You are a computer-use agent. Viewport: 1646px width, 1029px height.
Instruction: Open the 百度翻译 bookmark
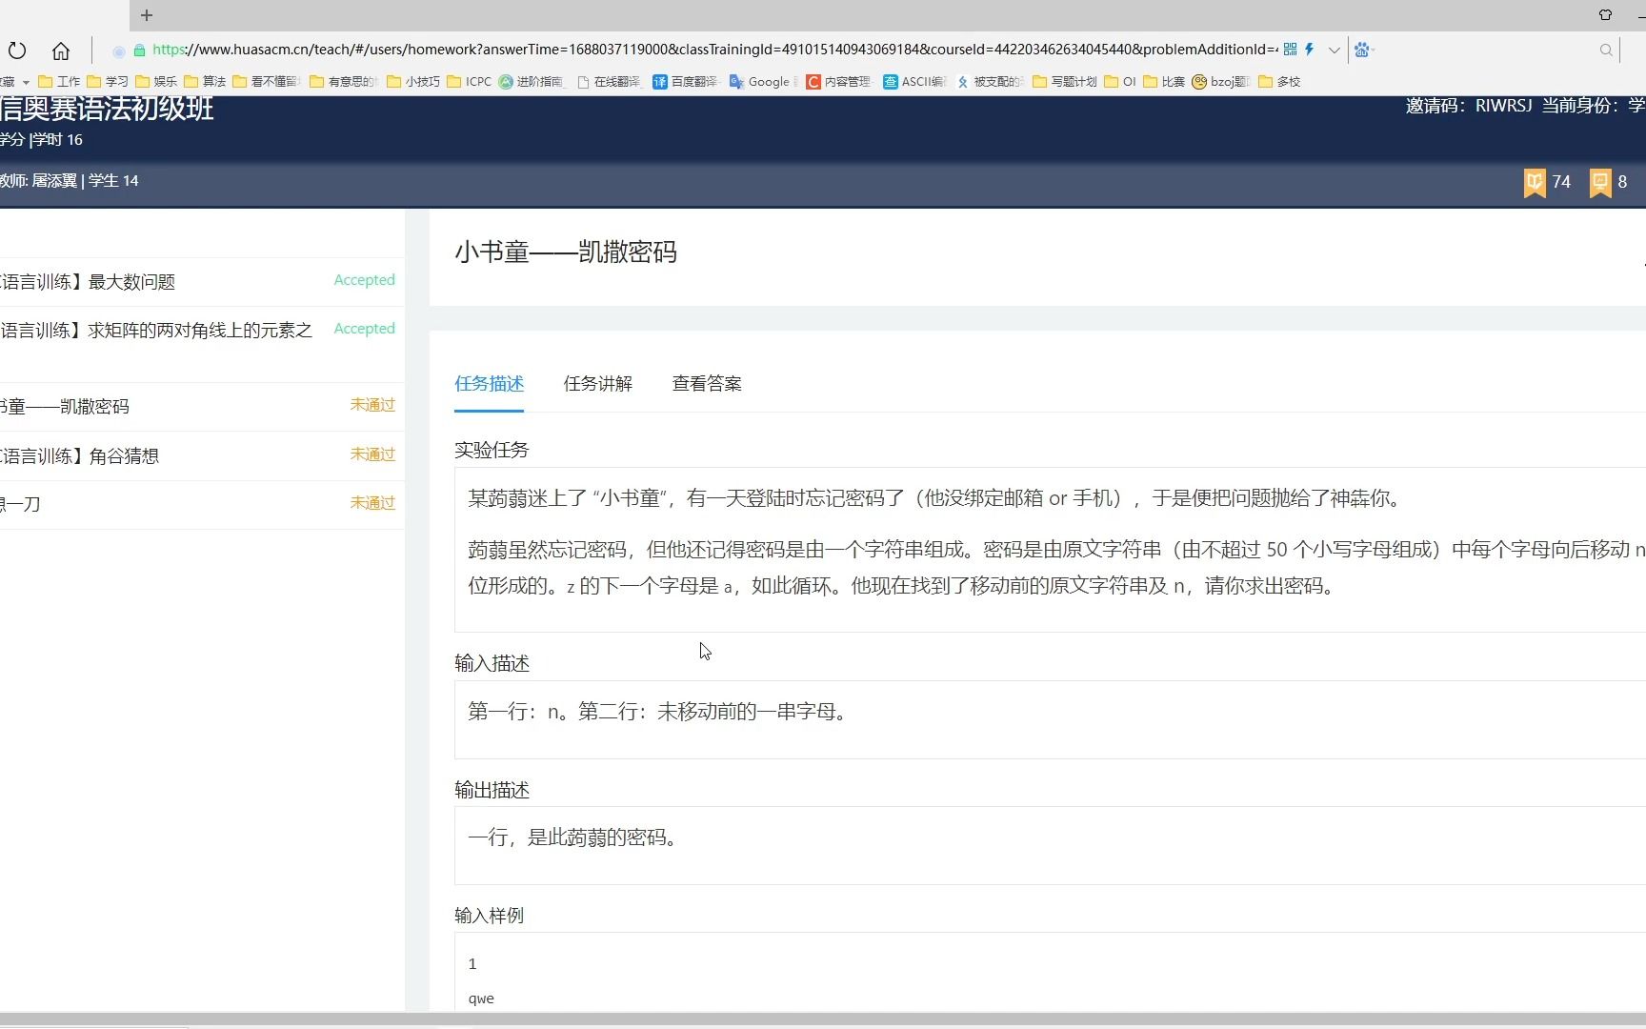click(x=687, y=82)
